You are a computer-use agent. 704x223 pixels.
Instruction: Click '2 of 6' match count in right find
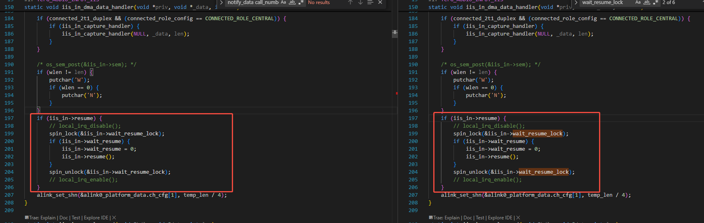[x=669, y=2]
